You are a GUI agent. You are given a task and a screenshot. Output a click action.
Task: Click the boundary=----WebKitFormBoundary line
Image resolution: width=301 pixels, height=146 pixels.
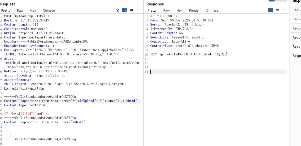pyautogui.click(x=46, y=41)
